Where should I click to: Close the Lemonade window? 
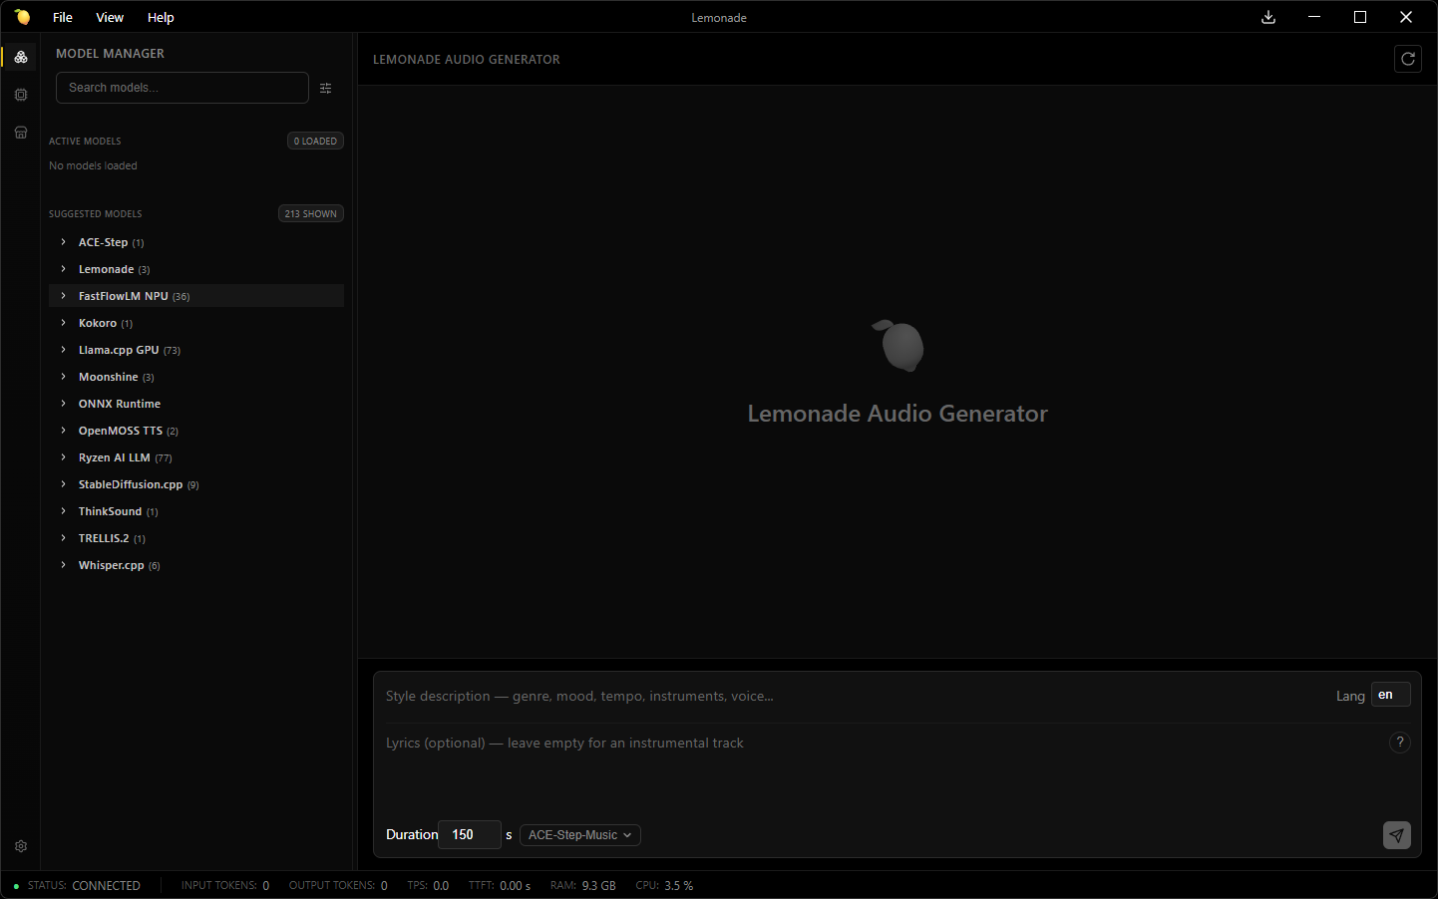click(1406, 17)
